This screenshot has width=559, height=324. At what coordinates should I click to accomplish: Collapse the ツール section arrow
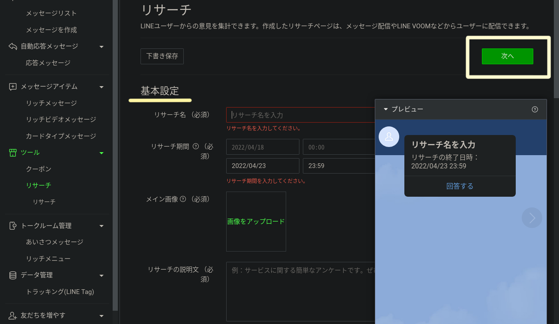[102, 153]
